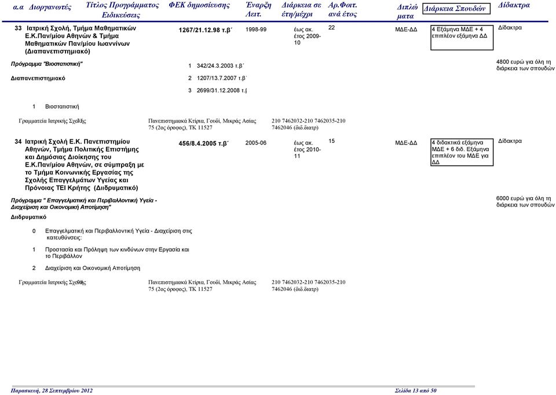Viewport: 556px width, 395px height.
Task: Click duration 'έως ακ. έτος 2009-10'
Action: pyautogui.click(x=307, y=36)
